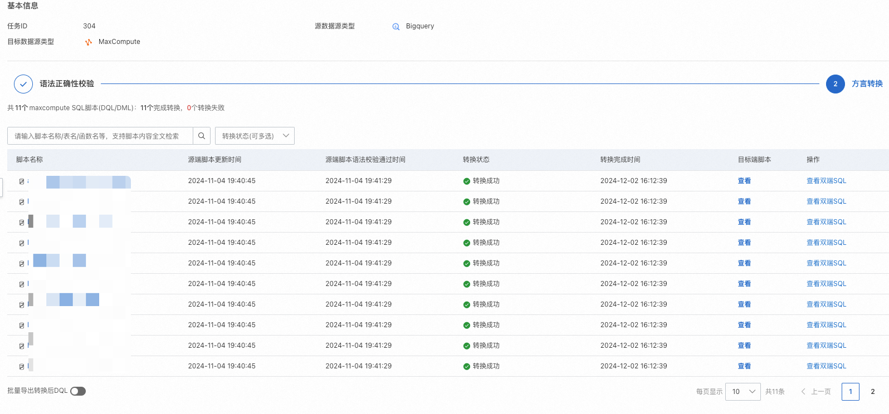
Task: Click the script file icon in last row
Action: pos(22,367)
